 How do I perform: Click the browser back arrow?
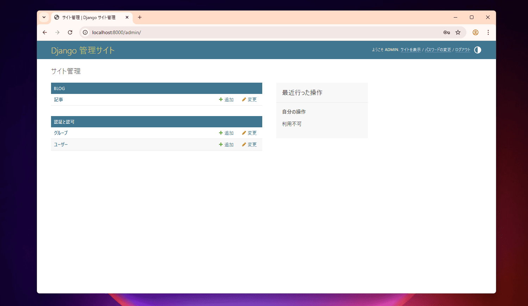coord(45,32)
